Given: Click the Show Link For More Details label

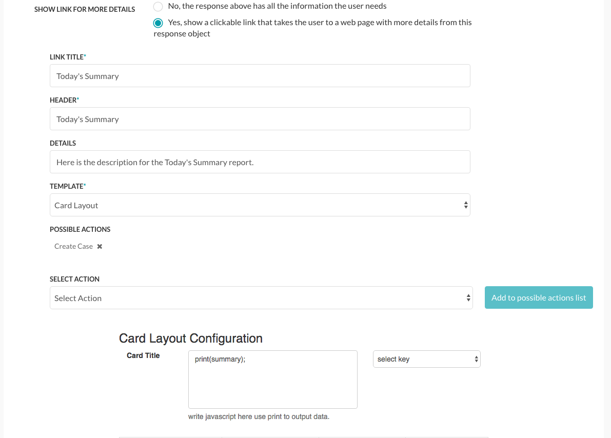Looking at the screenshot, I should click(85, 9).
